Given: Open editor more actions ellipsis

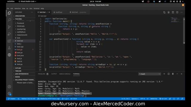Looking at the screenshot, I should 181,12.
